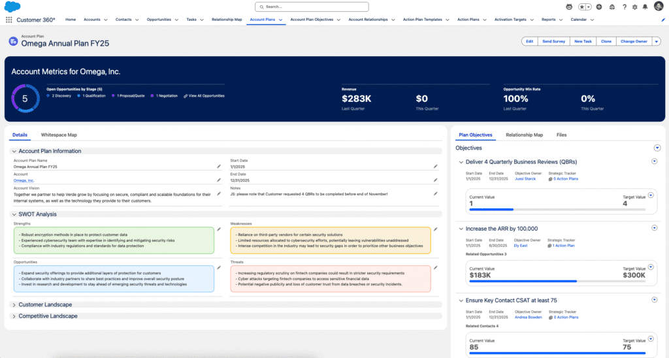Click the QBRs current value progress bar
This screenshot has height=358, width=669.
tap(557, 210)
